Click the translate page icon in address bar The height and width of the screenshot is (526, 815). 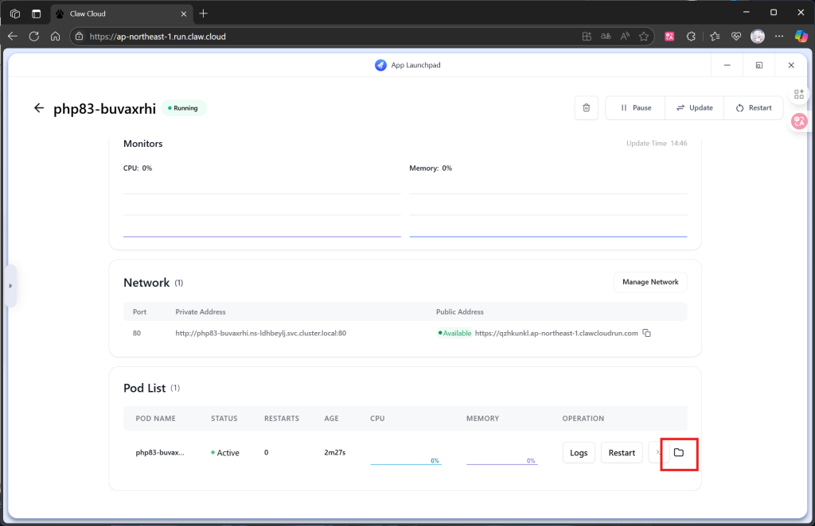606,37
